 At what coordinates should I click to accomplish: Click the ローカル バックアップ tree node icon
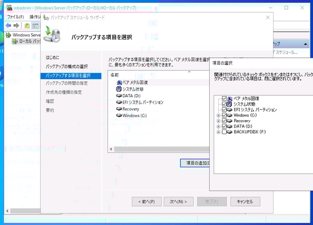coord(15,41)
